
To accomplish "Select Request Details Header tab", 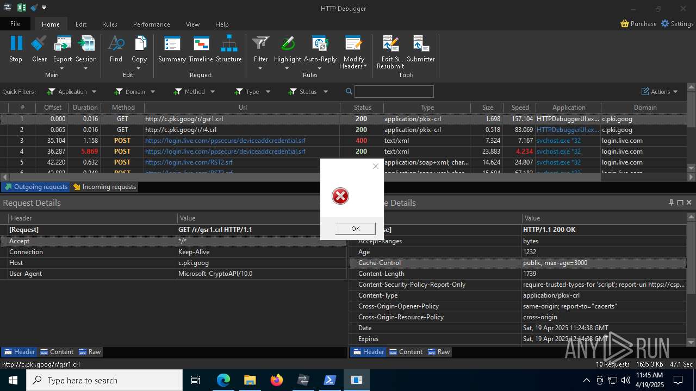I will [20, 352].
